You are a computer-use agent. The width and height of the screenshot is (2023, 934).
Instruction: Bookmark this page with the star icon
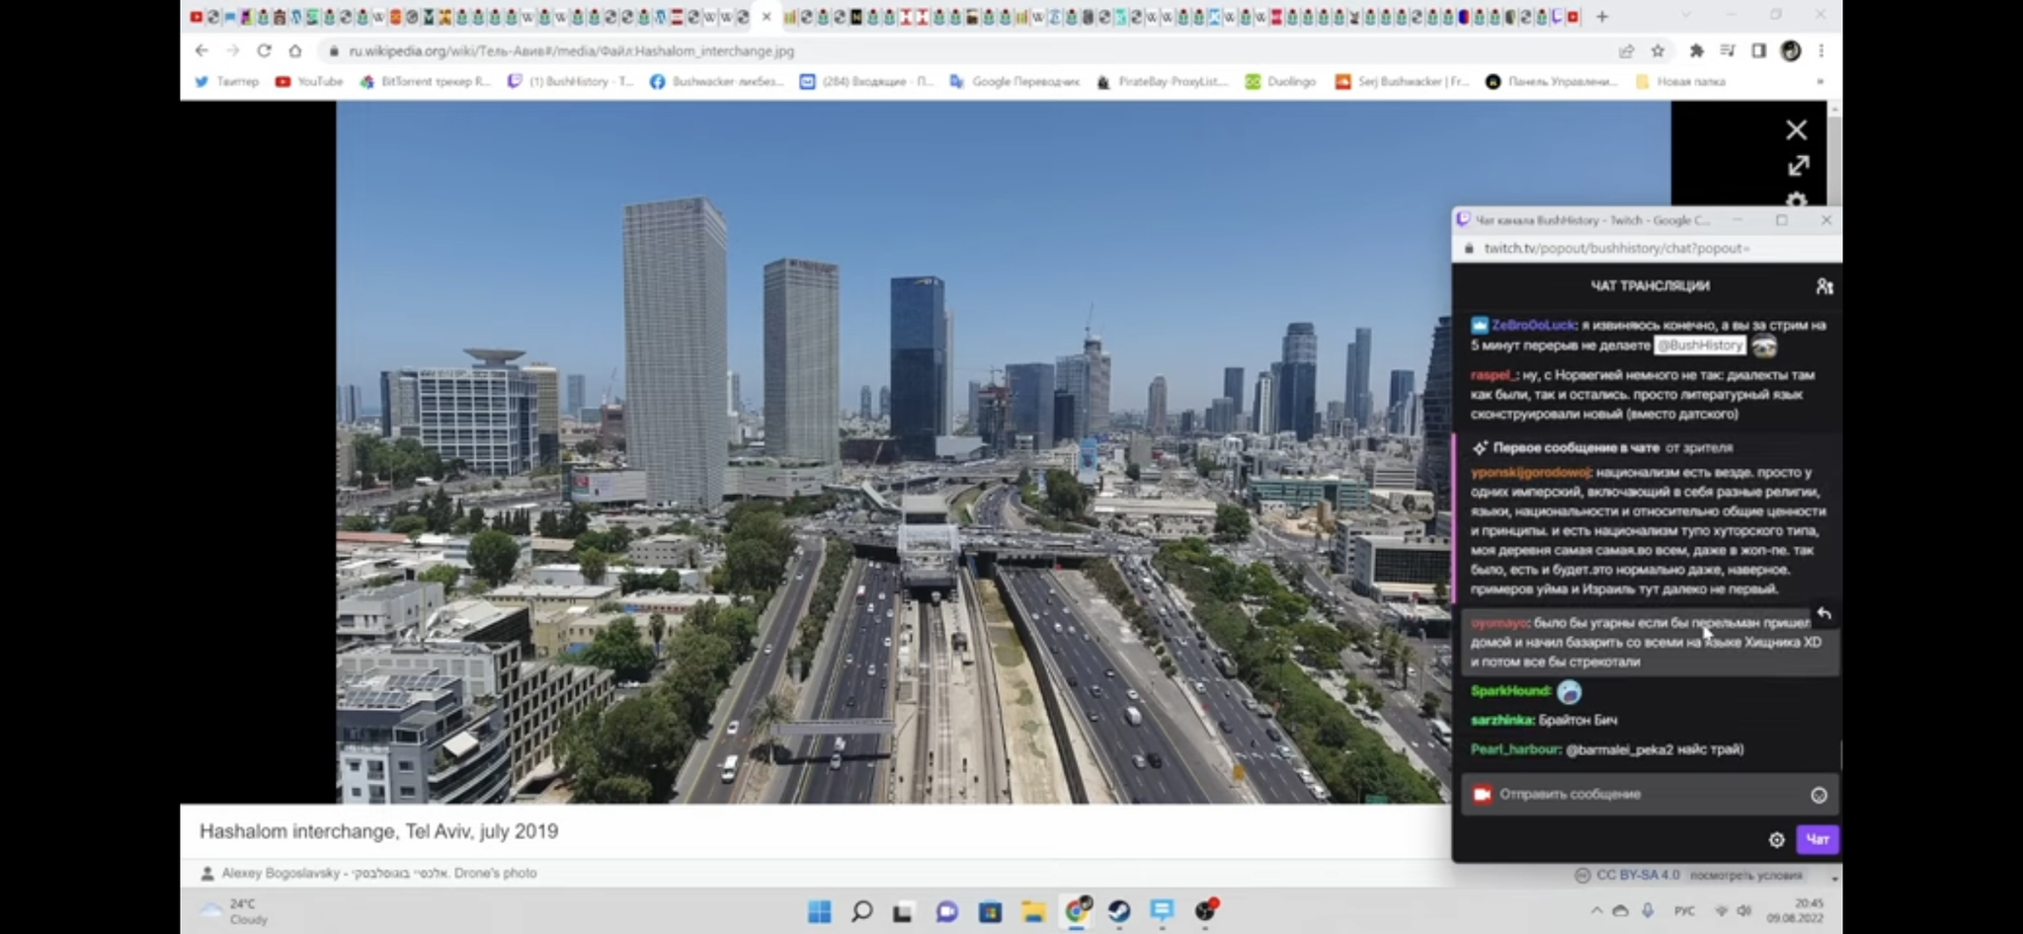coord(1658,50)
